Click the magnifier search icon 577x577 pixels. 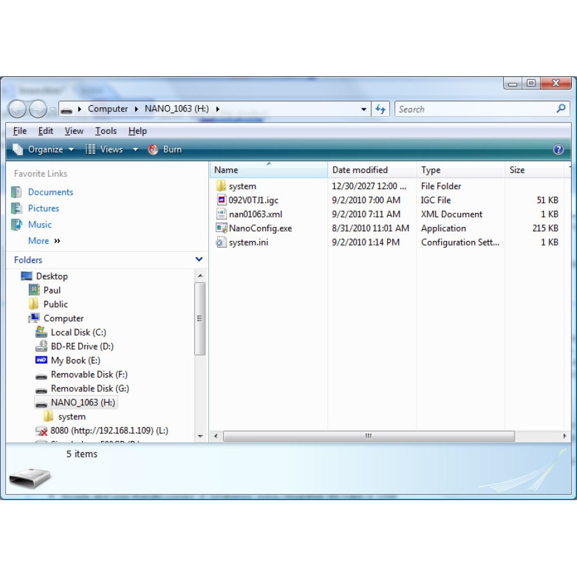[x=561, y=108]
